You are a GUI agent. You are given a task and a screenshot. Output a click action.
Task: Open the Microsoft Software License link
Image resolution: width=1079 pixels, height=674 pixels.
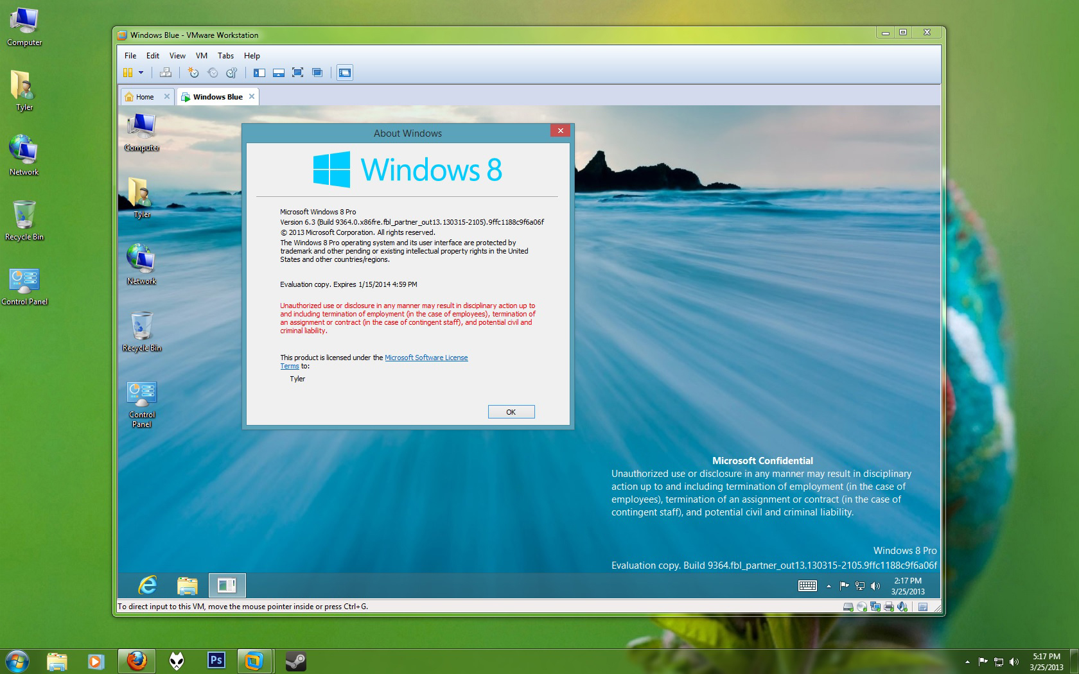[x=426, y=358]
